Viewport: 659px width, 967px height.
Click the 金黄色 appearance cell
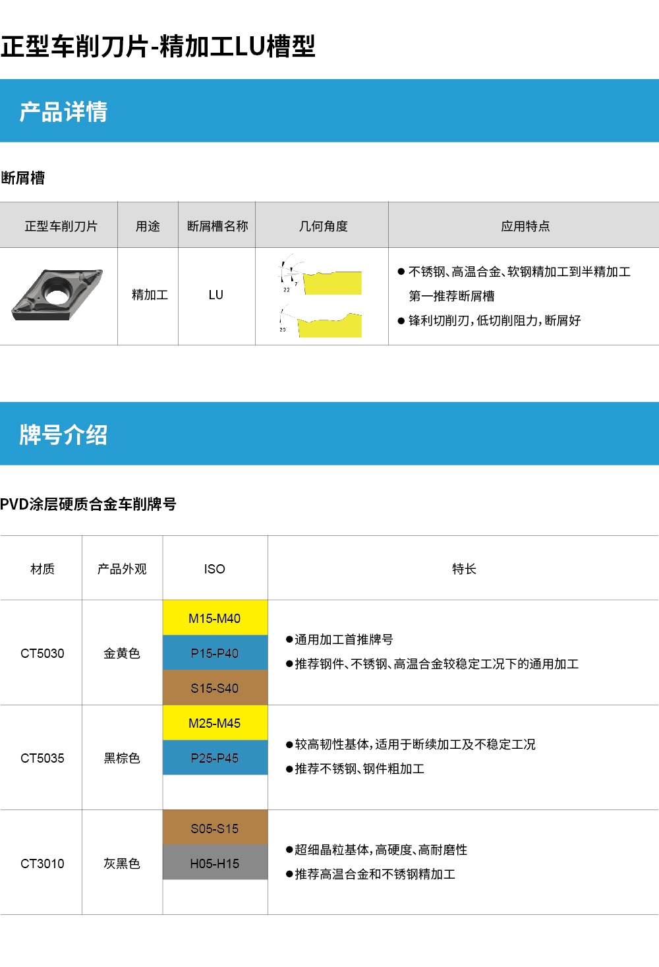(122, 653)
